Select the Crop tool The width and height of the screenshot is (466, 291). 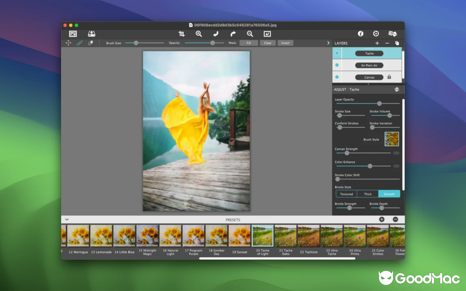coord(181,33)
